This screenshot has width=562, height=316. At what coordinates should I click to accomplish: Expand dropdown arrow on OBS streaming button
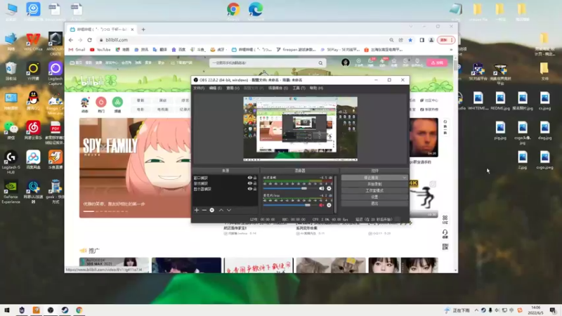[405, 178]
